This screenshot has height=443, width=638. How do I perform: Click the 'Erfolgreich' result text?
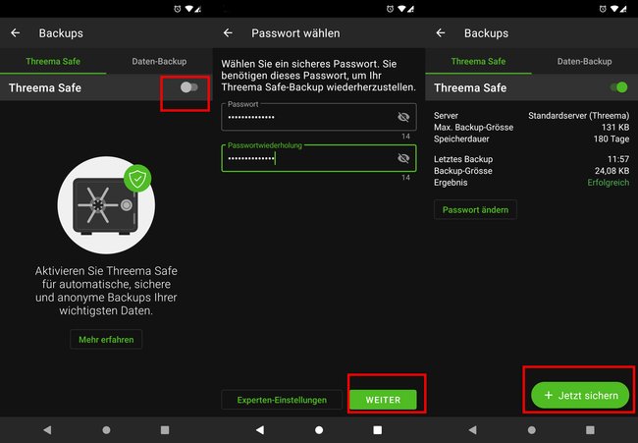[608, 183]
